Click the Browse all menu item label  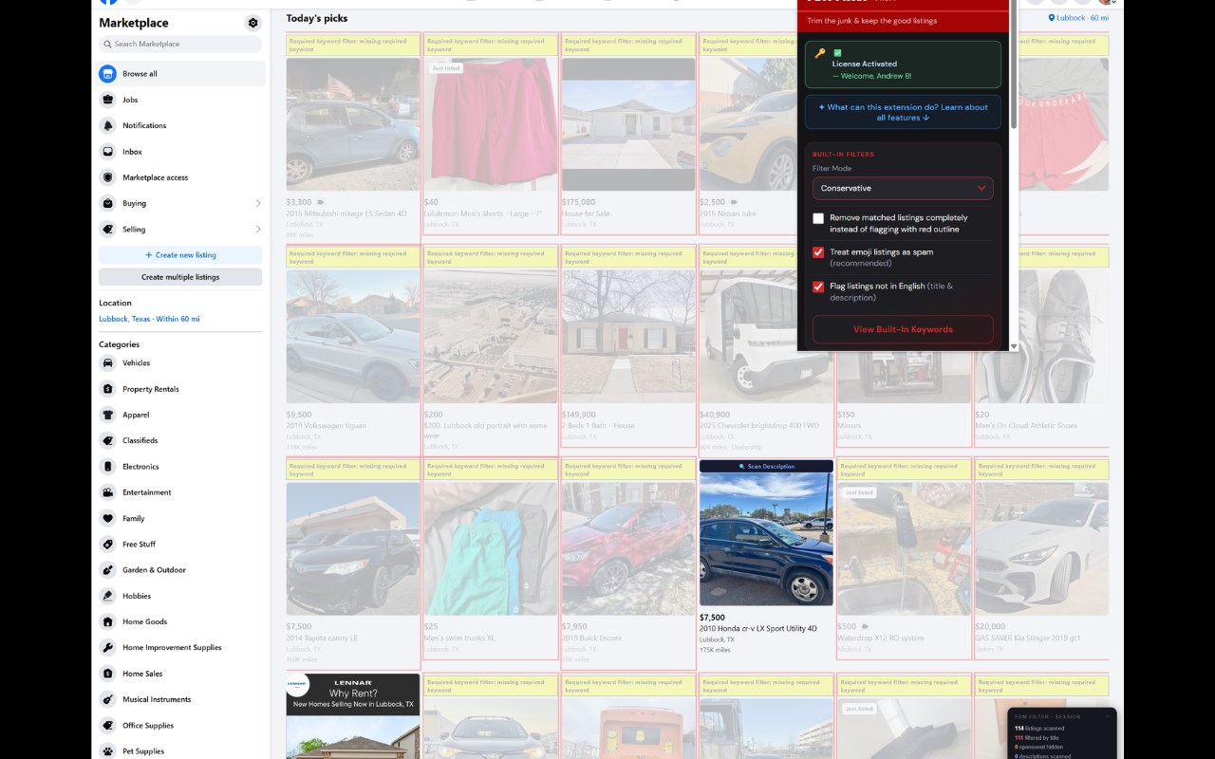pyautogui.click(x=140, y=74)
